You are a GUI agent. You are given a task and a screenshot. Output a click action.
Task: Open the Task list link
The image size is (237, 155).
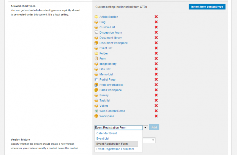[105, 100]
